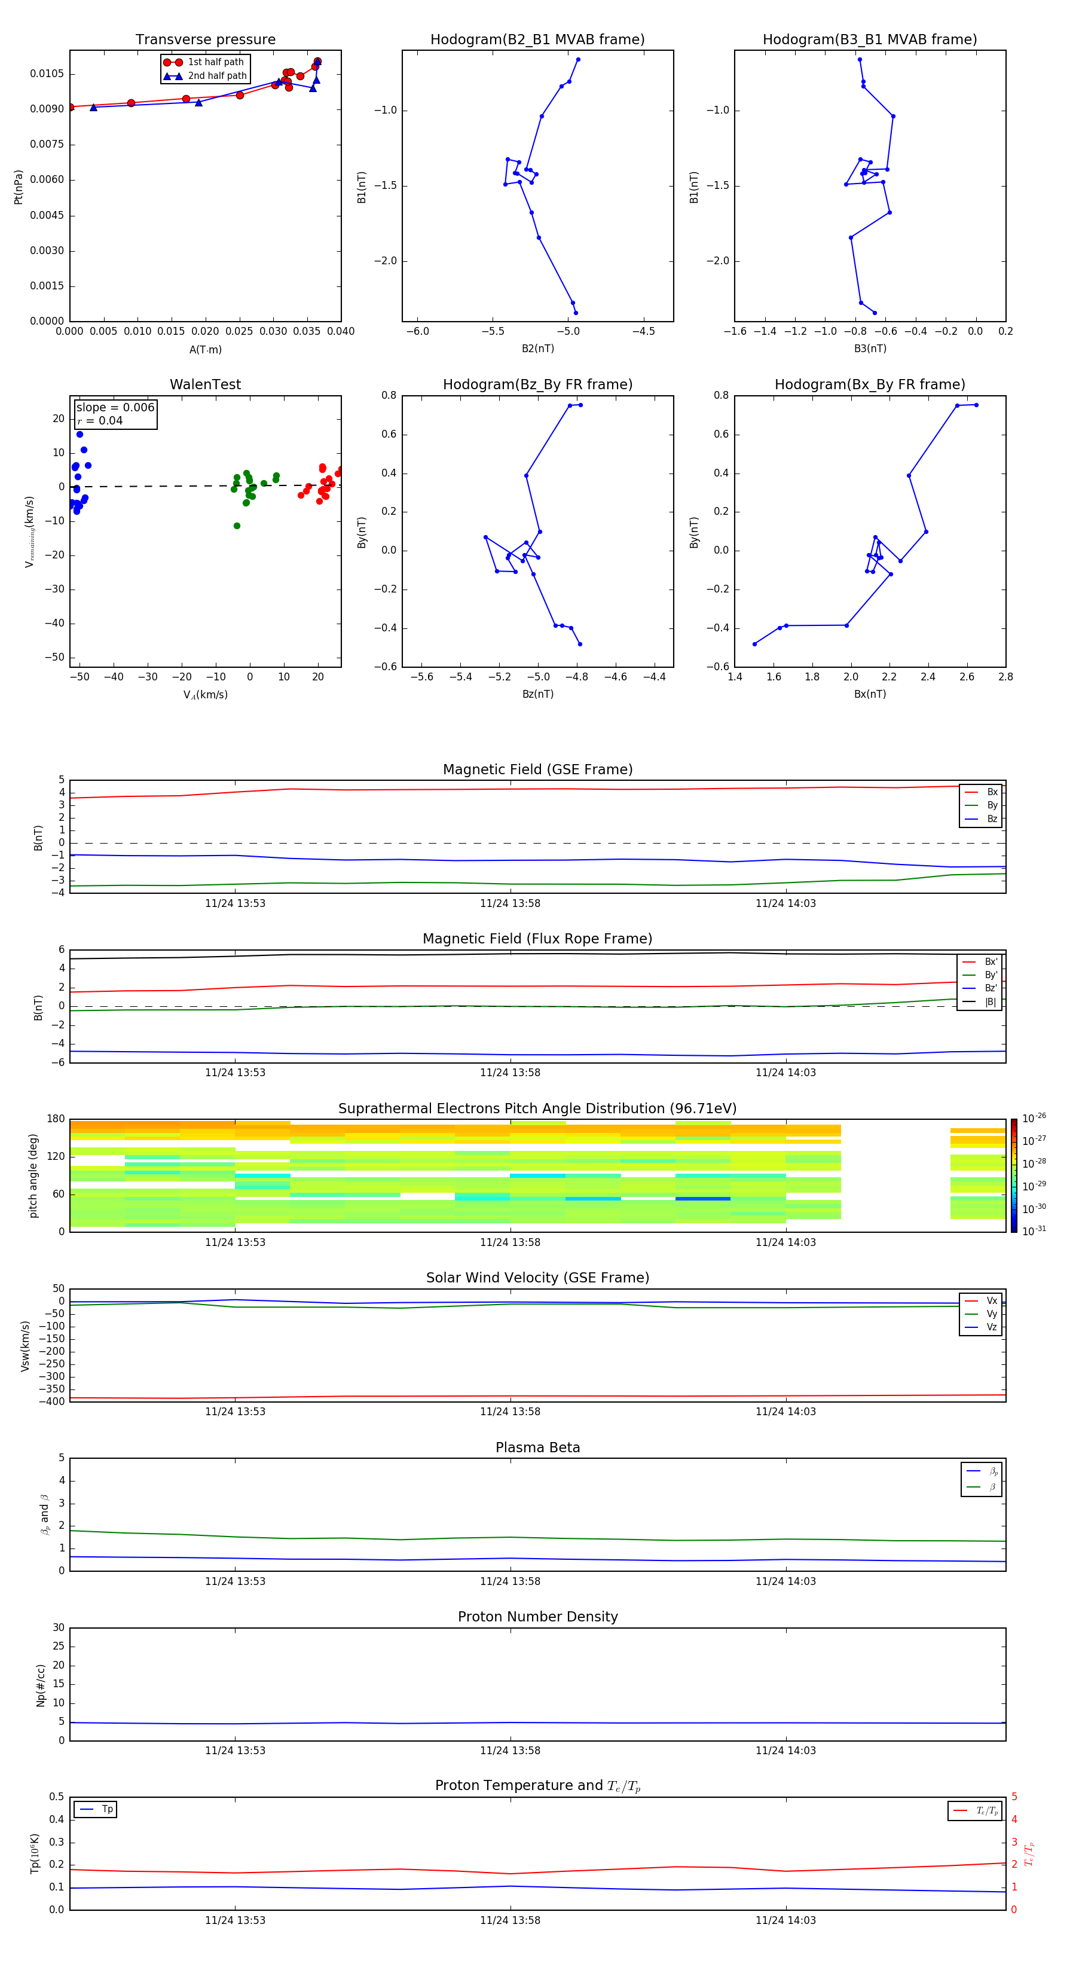Click the pitch angle colorbar scale
1076x1973 pixels.
point(1013,1175)
